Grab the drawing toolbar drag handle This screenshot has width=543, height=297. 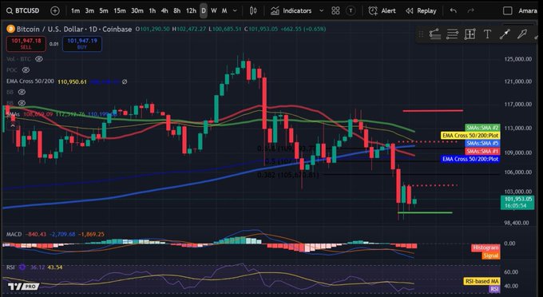pyautogui.click(x=421, y=34)
